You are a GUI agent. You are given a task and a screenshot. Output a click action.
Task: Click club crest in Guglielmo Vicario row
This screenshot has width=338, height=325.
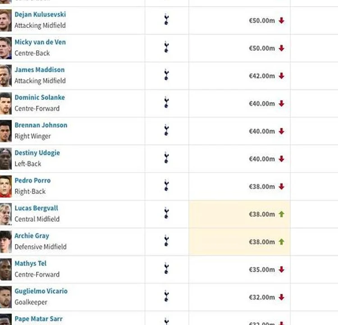166,296
